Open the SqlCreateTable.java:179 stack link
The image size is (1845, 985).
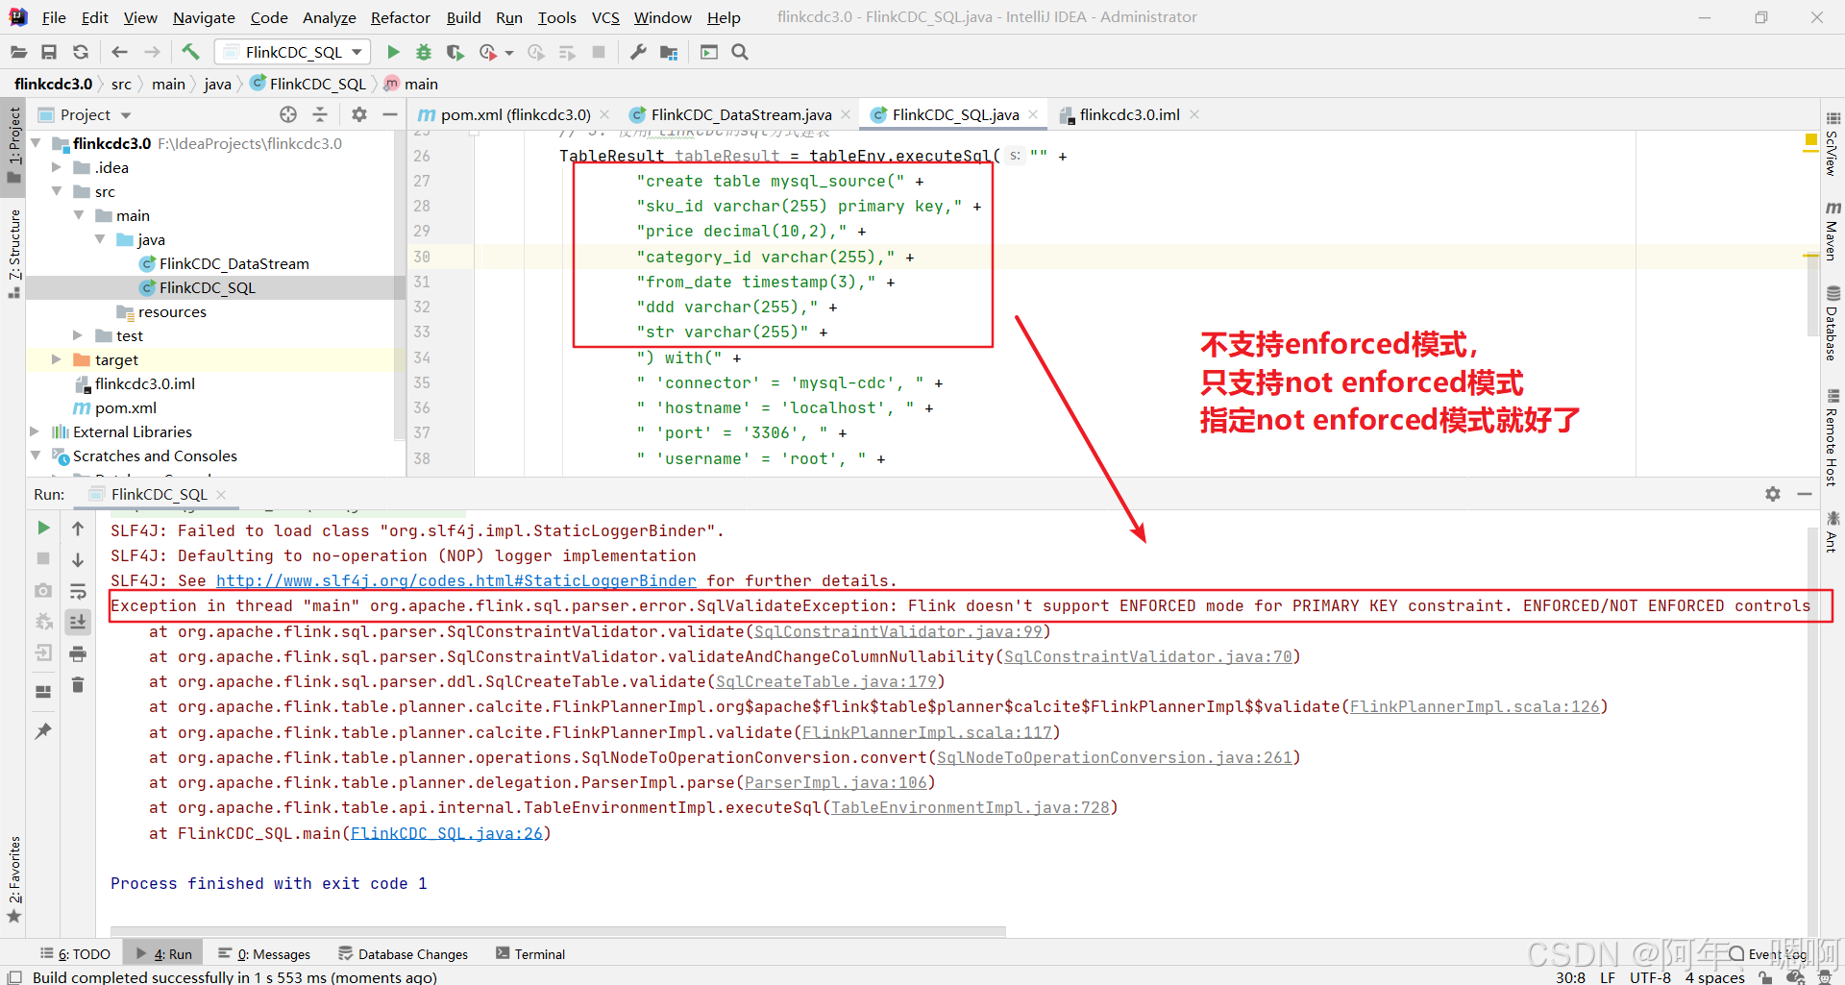826,681
